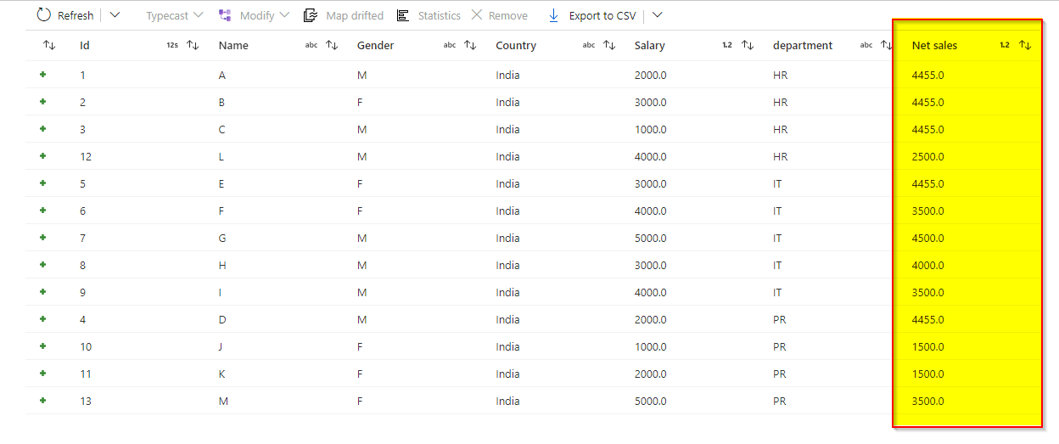The image size is (1059, 444).
Task: Click the plus icon on row Id 8
Action: [x=42, y=265]
